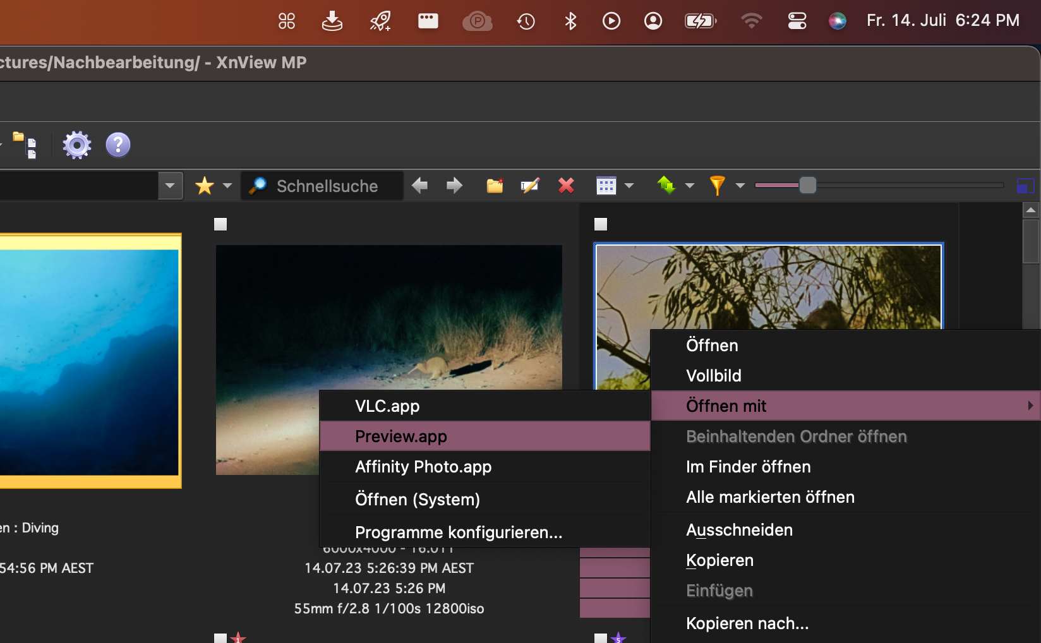Tick the checkbox above the night animal photo
This screenshot has height=643, width=1041.
[x=220, y=224]
